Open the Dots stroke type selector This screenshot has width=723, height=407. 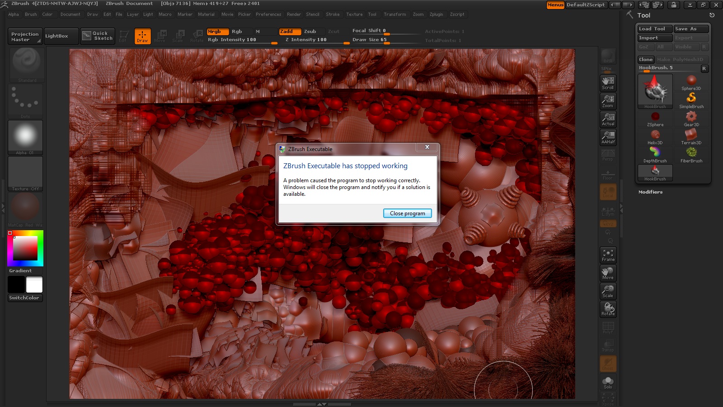pyautogui.click(x=26, y=101)
